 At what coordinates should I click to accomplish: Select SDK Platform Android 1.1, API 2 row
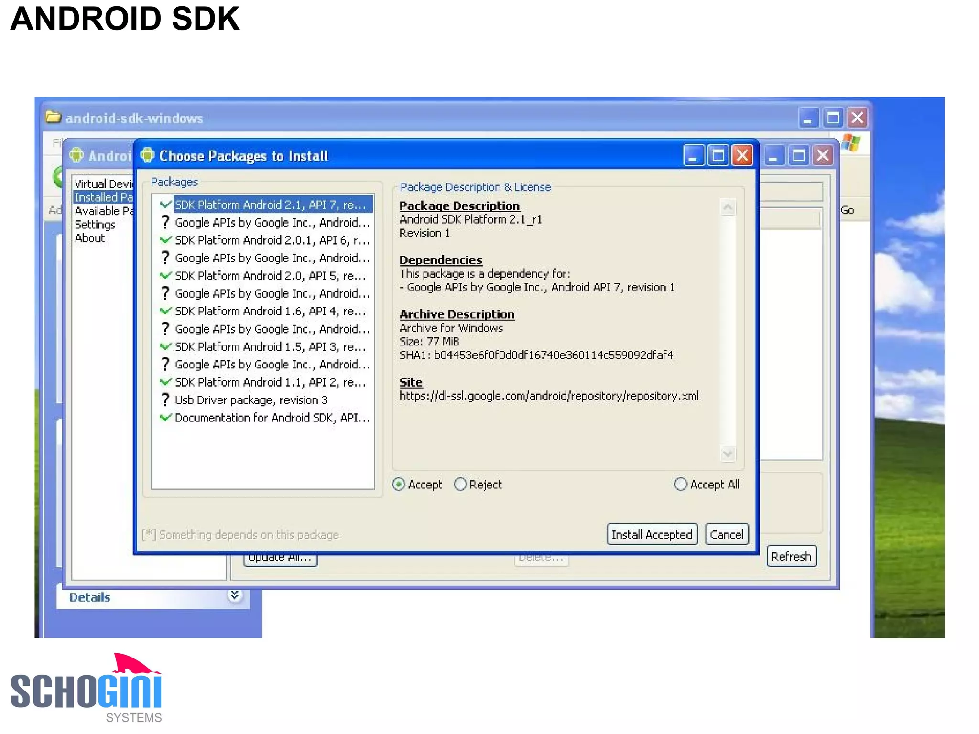click(271, 382)
